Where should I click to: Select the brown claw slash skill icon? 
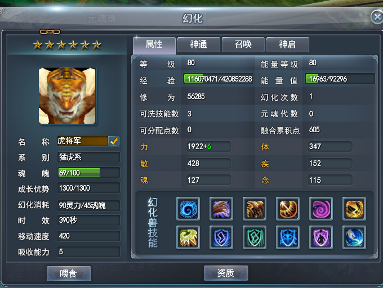[254, 209]
